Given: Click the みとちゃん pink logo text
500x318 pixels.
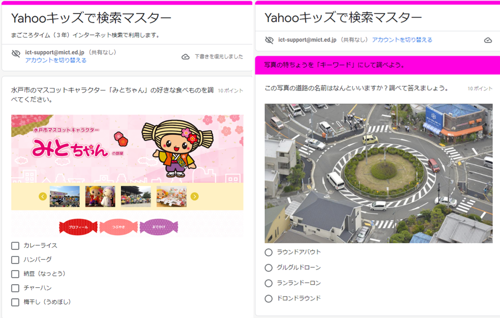Looking at the screenshot, I should [x=70, y=149].
